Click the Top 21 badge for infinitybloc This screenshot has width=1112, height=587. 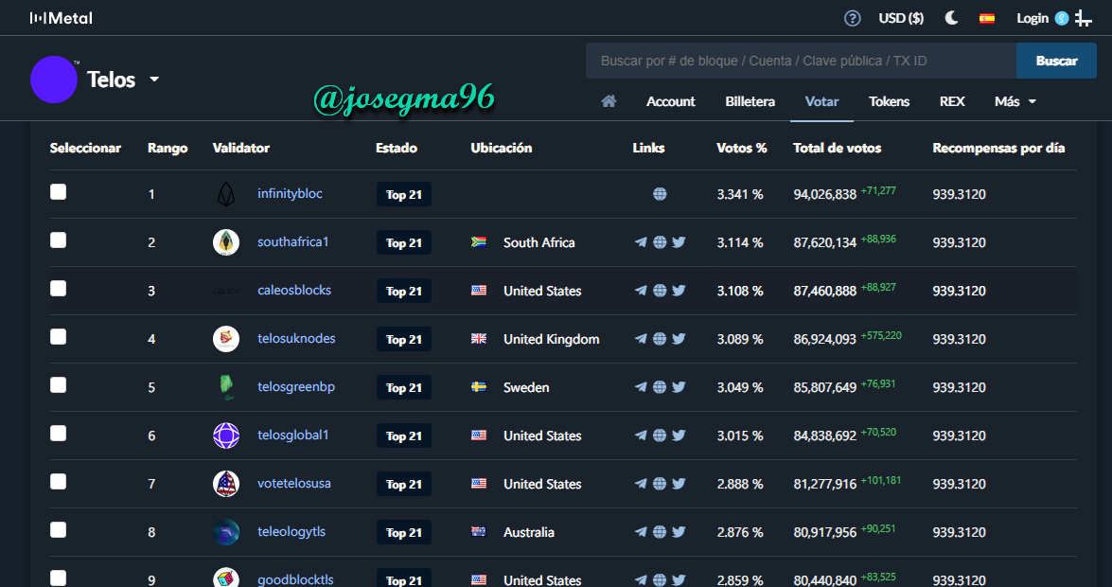pos(403,194)
